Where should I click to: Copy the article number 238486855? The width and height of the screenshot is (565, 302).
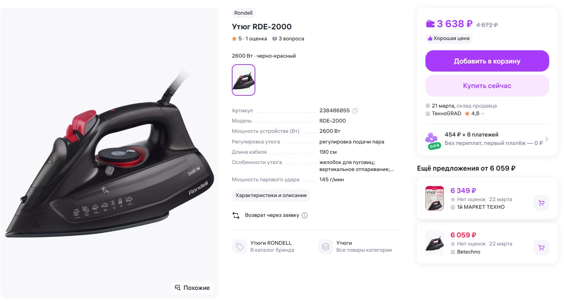coord(355,110)
